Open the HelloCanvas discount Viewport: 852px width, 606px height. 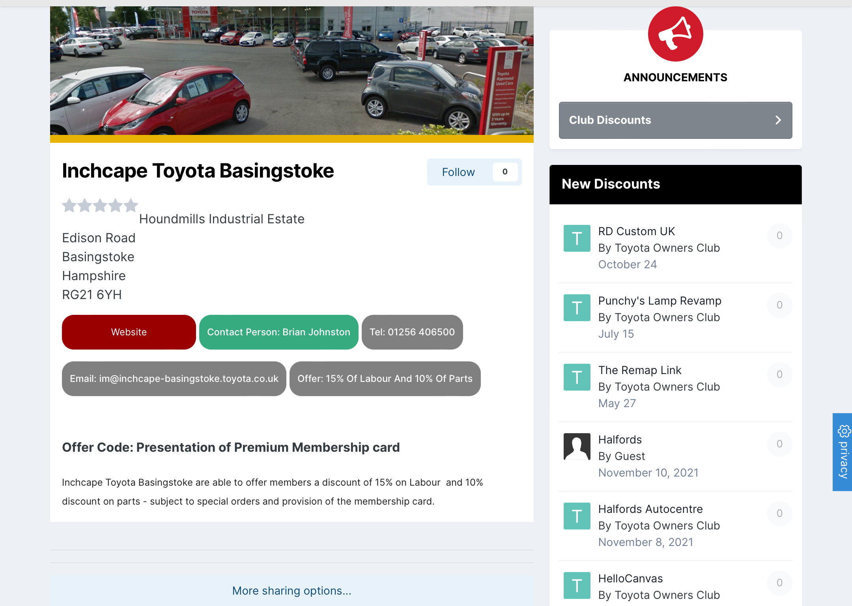tap(630, 578)
